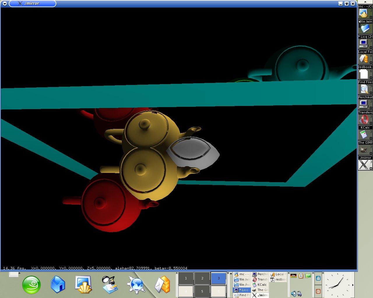The width and height of the screenshot is (373, 298).
Task: Activate the Perchik task in taskbar
Action: click(260, 274)
